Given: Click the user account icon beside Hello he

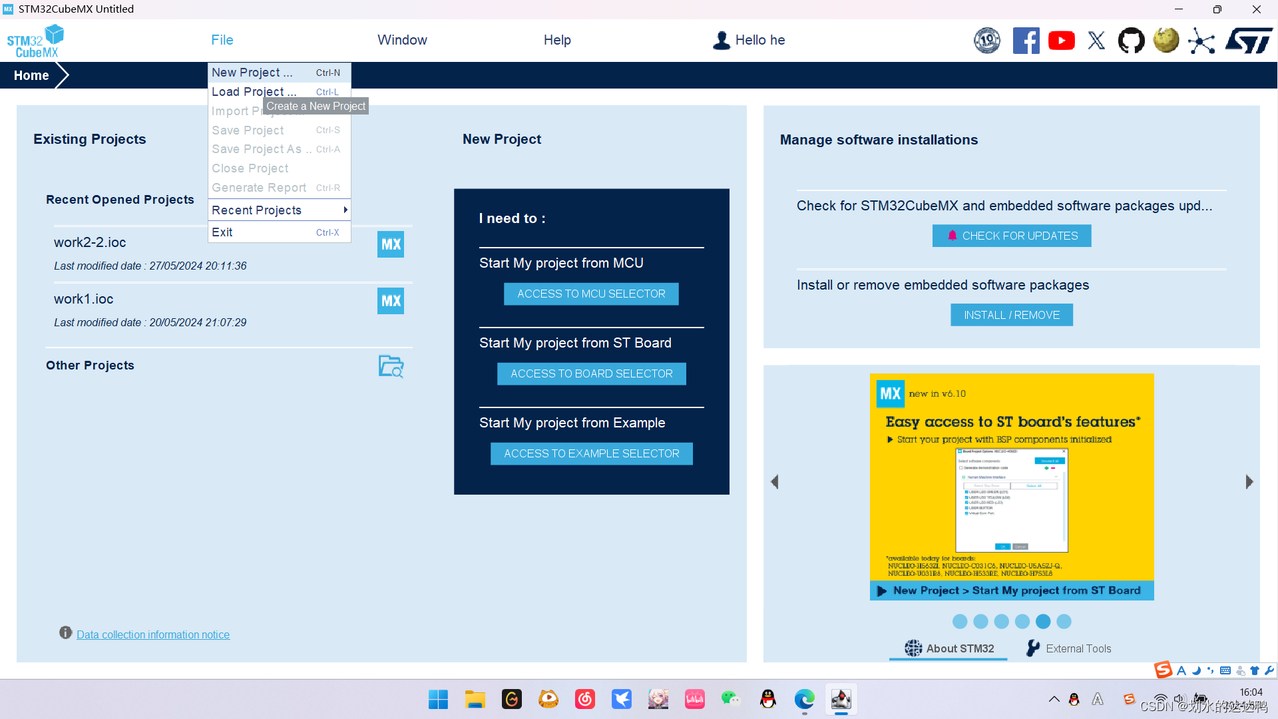Looking at the screenshot, I should coord(721,41).
